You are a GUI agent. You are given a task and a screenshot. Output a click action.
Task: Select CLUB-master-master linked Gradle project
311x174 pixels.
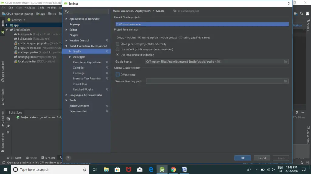click(x=202, y=24)
